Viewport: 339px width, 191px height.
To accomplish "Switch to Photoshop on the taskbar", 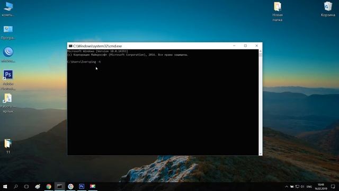I will point(82,186).
